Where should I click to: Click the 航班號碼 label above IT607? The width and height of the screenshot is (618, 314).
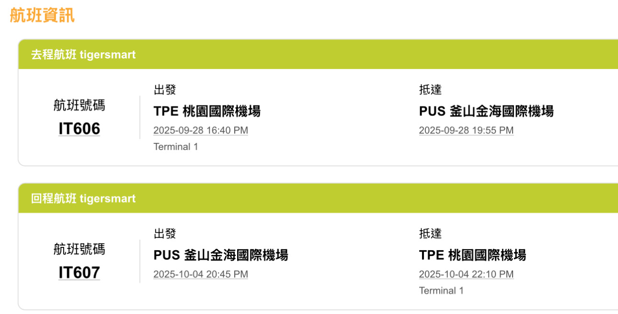coord(79,249)
